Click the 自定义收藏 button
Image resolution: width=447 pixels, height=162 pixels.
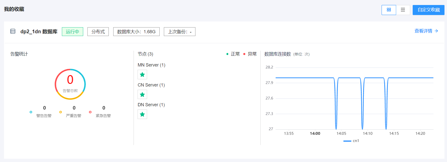tap(428, 10)
